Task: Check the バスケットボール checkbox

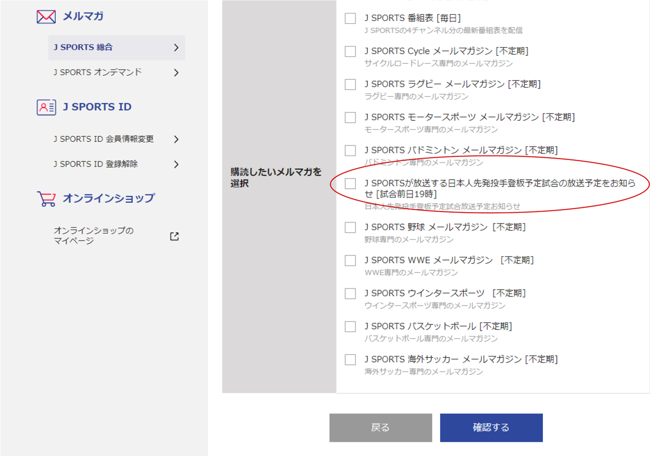Action: point(350,326)
